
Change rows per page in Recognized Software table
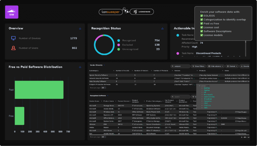pyautogui.click(x=103, y=137)
